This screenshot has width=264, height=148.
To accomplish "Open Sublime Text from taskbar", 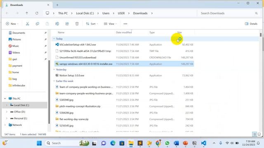I will (140, 143).
